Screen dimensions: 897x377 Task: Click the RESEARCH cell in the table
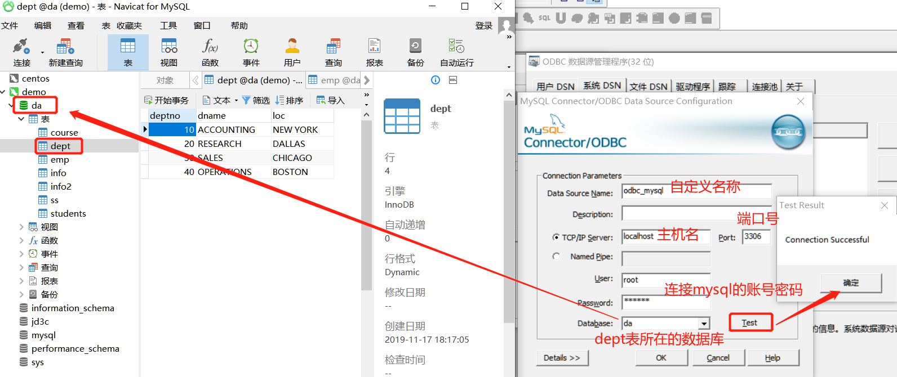click(233, 143)
